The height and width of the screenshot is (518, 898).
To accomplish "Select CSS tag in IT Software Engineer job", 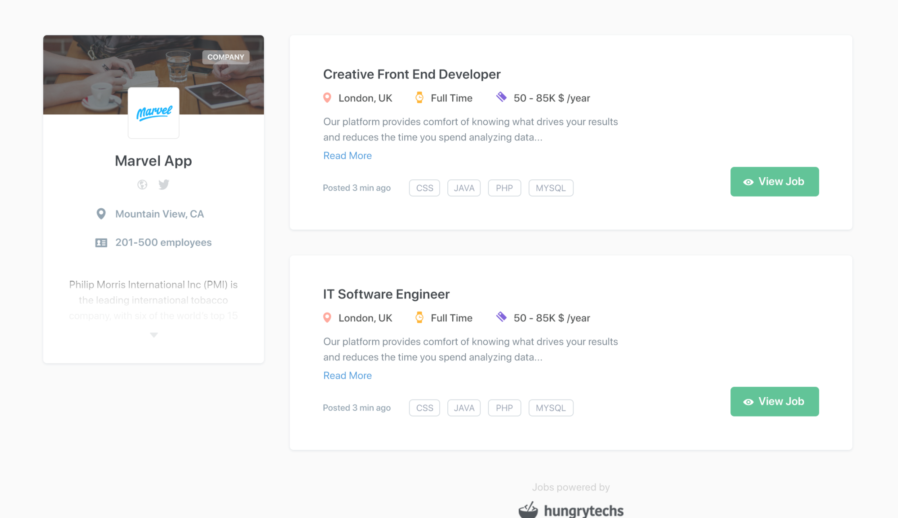I will click(424, 408).
